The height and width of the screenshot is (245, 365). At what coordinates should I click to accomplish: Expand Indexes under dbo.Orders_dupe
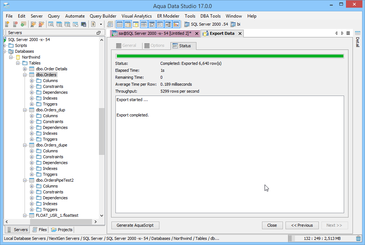(x=32, y=169)
